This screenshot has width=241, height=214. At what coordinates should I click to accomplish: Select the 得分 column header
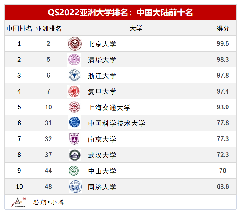point(223,28)
